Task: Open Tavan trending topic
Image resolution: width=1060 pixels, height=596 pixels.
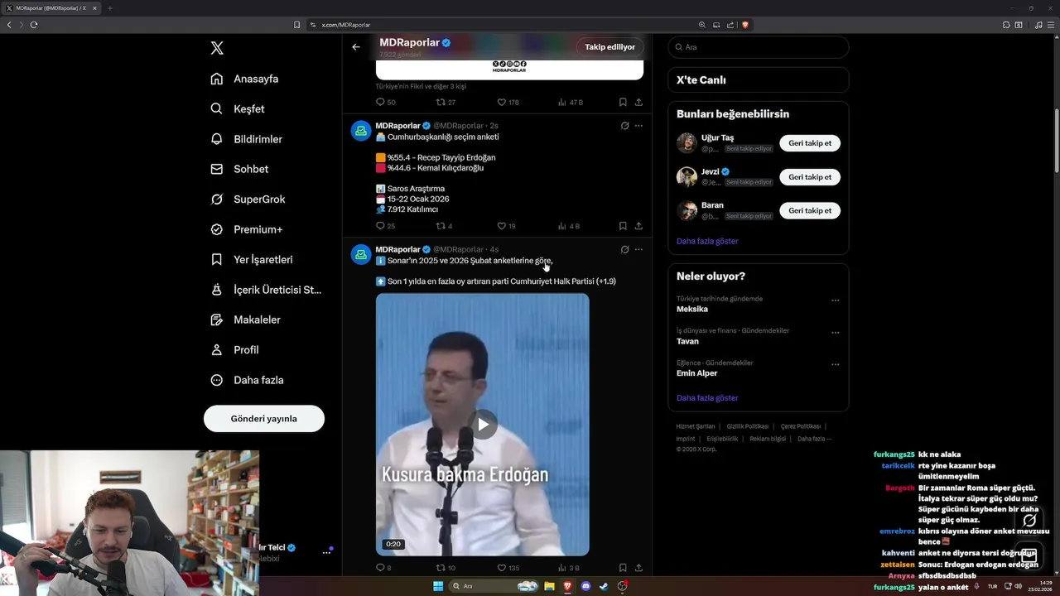Action: coord(687,341)
